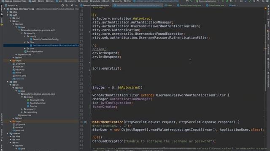This screenshot has height=151, width=270.
Task: Collapse the devdojo-microservices root node
Action: coord(5,9)
